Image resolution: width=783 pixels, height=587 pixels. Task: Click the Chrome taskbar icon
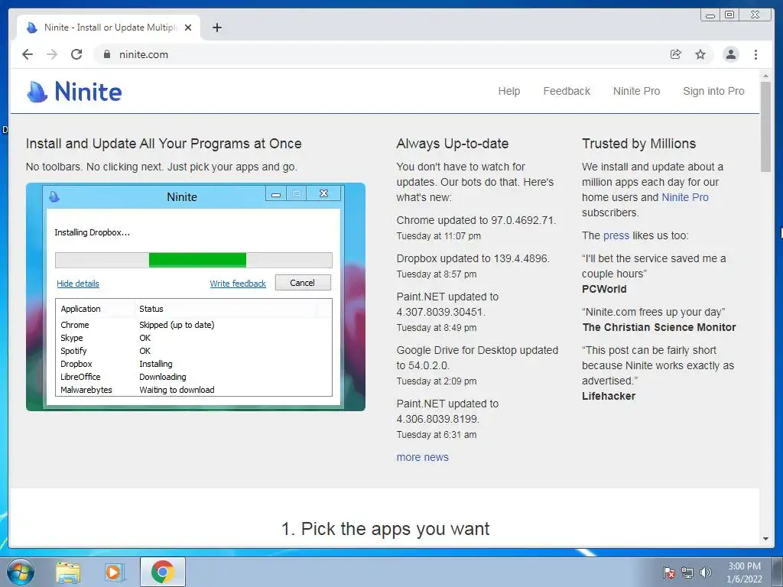click(x=162, y=572)
